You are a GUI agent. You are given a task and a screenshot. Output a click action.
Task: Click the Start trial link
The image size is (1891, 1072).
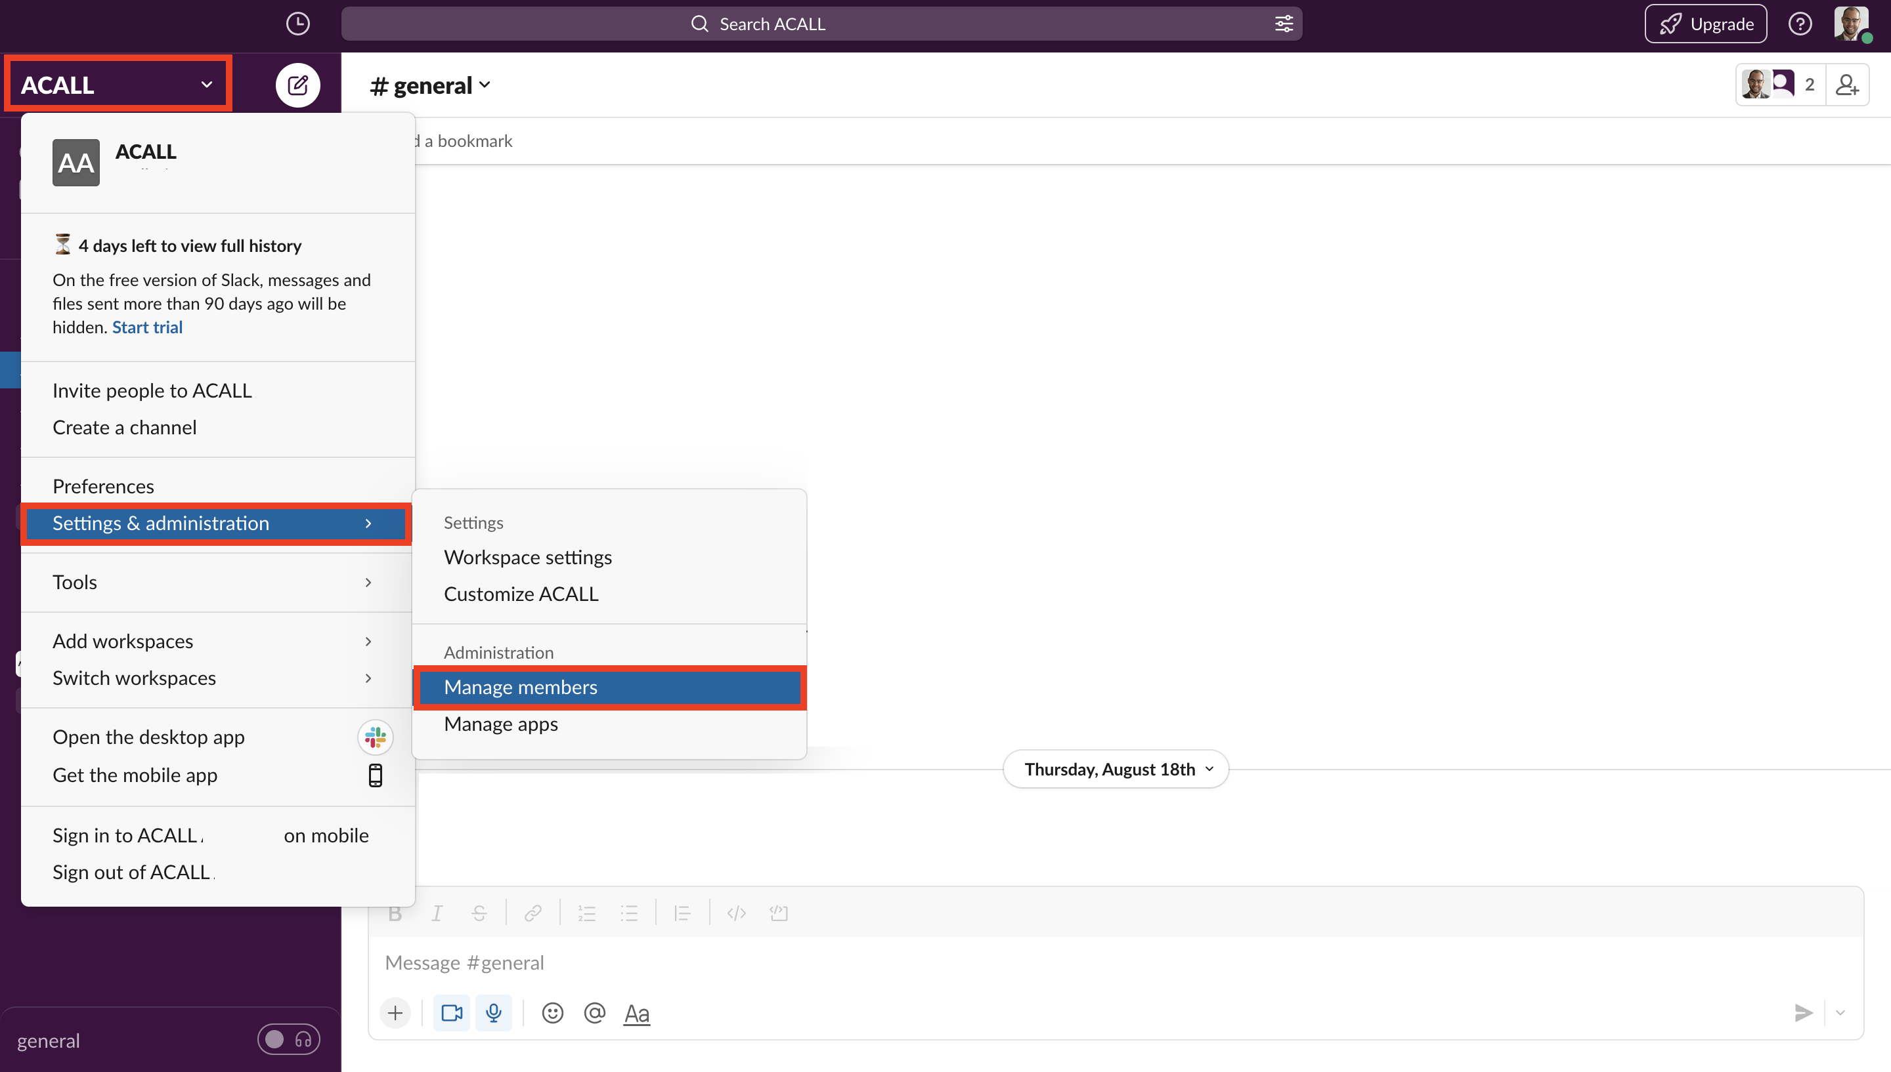click(147, 327)
